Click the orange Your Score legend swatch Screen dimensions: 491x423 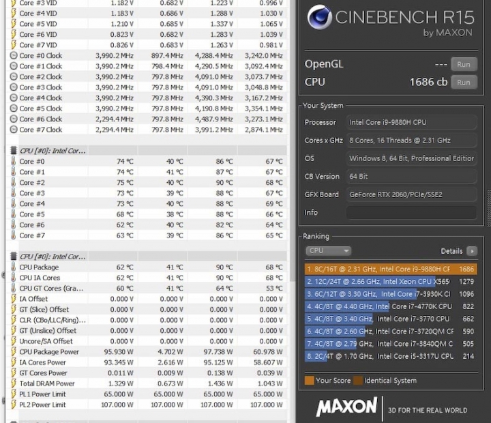coord(310,381)
